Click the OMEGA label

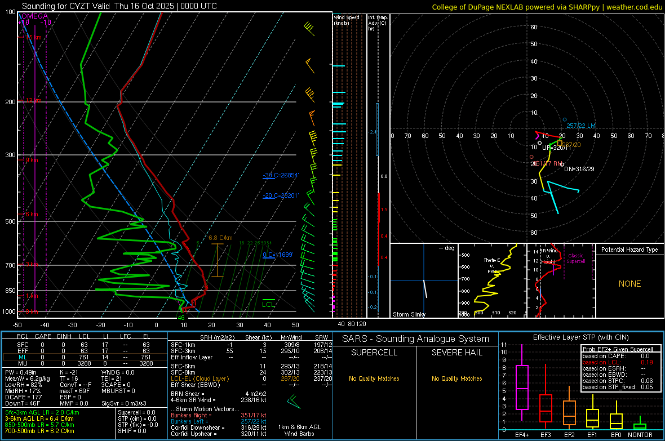[x=34, y=16]
